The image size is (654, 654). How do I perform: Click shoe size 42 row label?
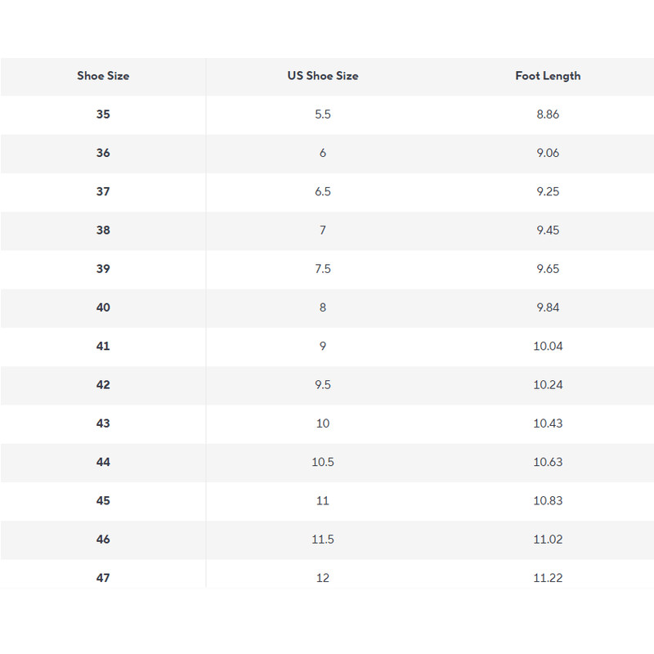point(103,385)
